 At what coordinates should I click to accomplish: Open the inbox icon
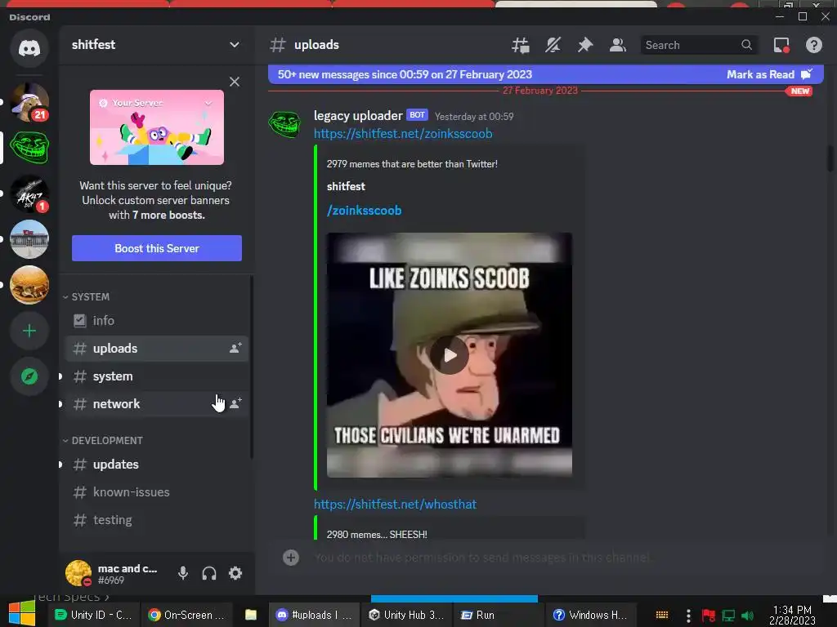pos(781,46)
